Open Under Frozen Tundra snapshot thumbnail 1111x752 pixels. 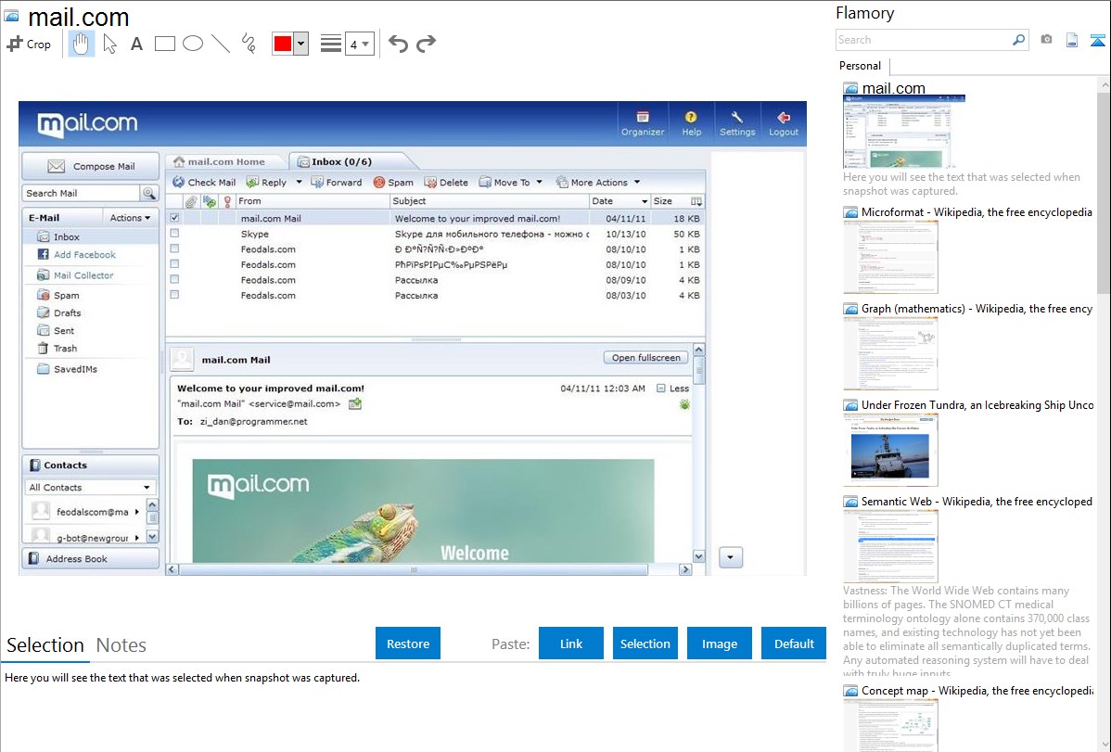pyautogui.click(x=890, y=450)
